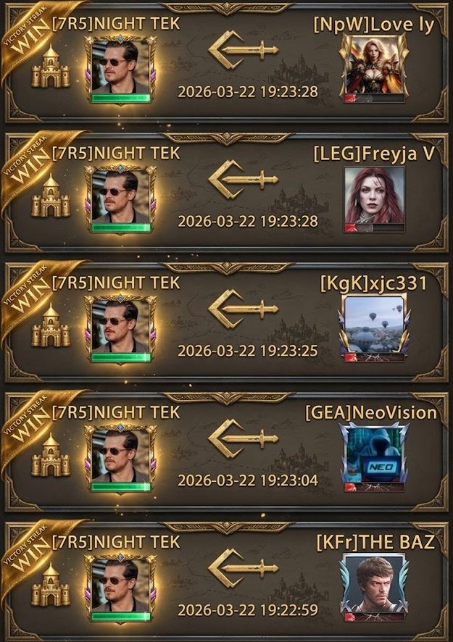The image size is (453, 642).
Task: Select xjc331's hot air balloon avatar
Action: click(375, 328)
